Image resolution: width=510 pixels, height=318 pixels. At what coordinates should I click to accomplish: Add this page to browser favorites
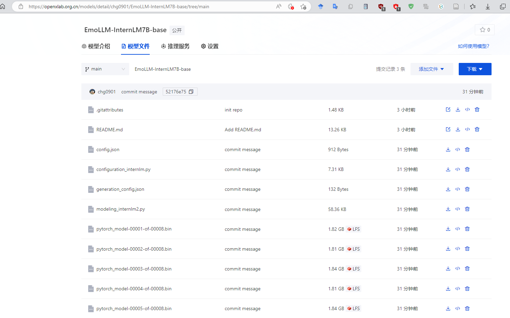303,6
